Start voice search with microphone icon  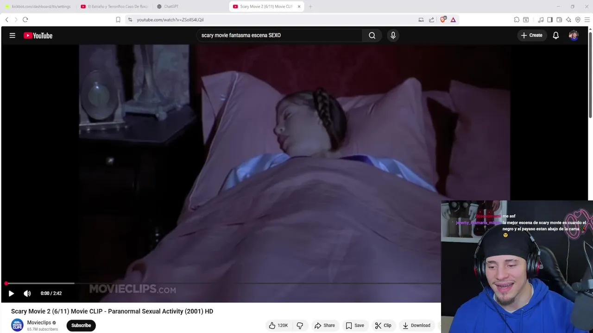393,35
